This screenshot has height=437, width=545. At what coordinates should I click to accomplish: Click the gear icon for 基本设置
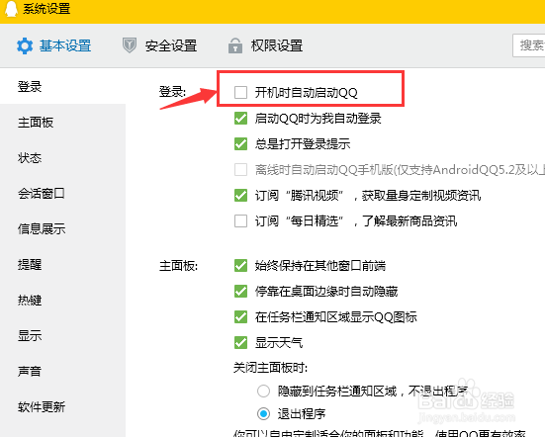25,45
